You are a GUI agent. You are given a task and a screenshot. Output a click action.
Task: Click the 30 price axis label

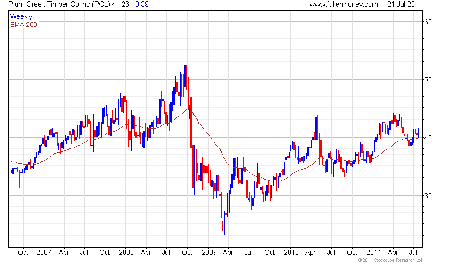click(428, 196)
